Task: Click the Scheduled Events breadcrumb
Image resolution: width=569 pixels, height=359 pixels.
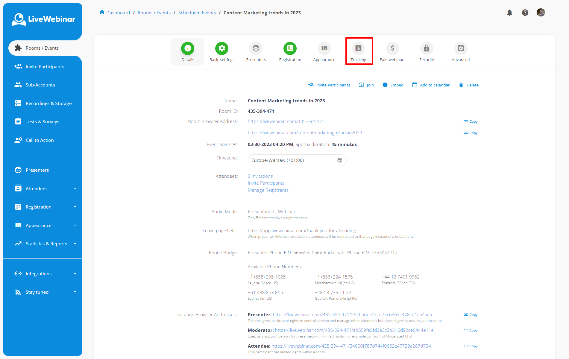Action: [197, 13]
